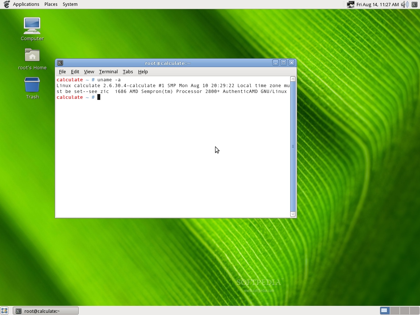This screenshot has width=420, height=315.
Task: Click the clock showing Fri Aug 14
Action: (378, 4)
